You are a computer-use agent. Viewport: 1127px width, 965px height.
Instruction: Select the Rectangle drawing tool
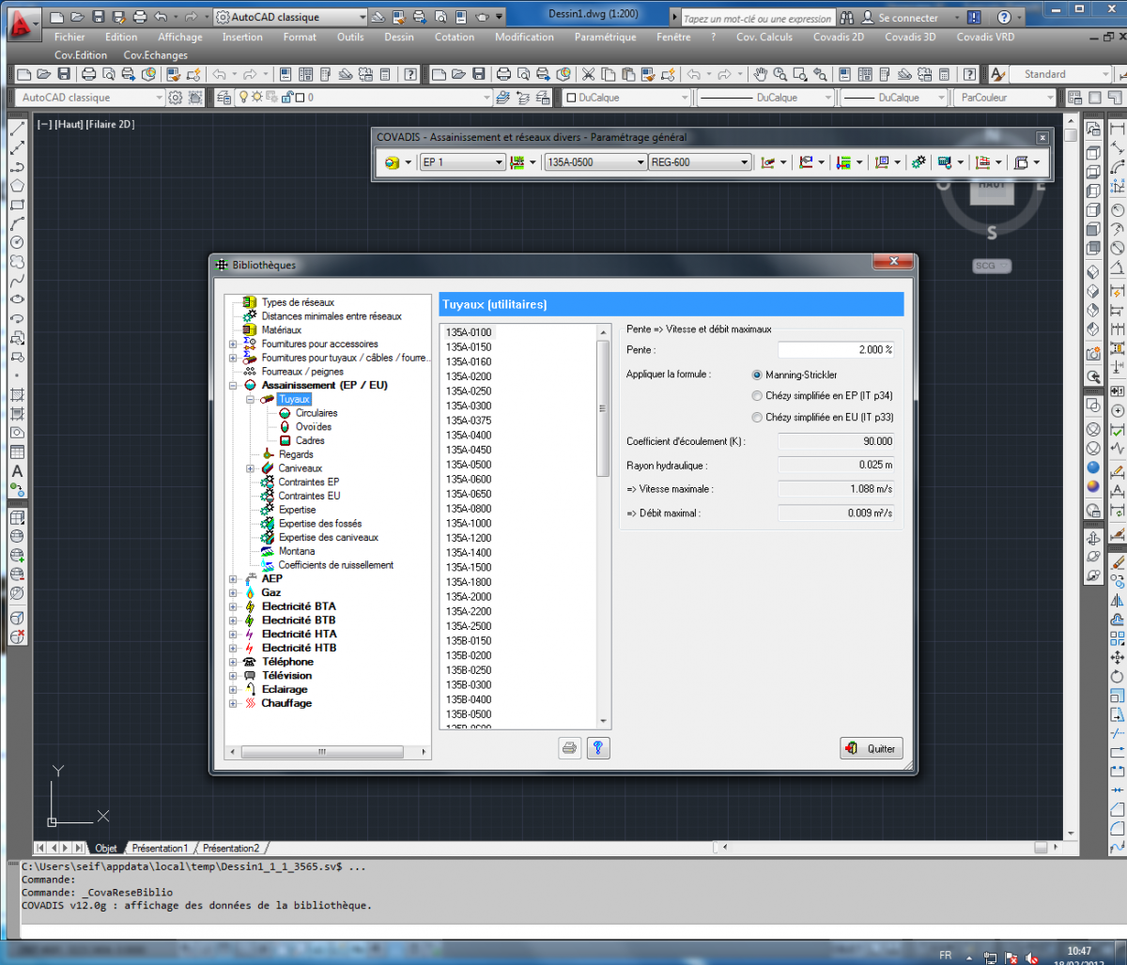17,205
